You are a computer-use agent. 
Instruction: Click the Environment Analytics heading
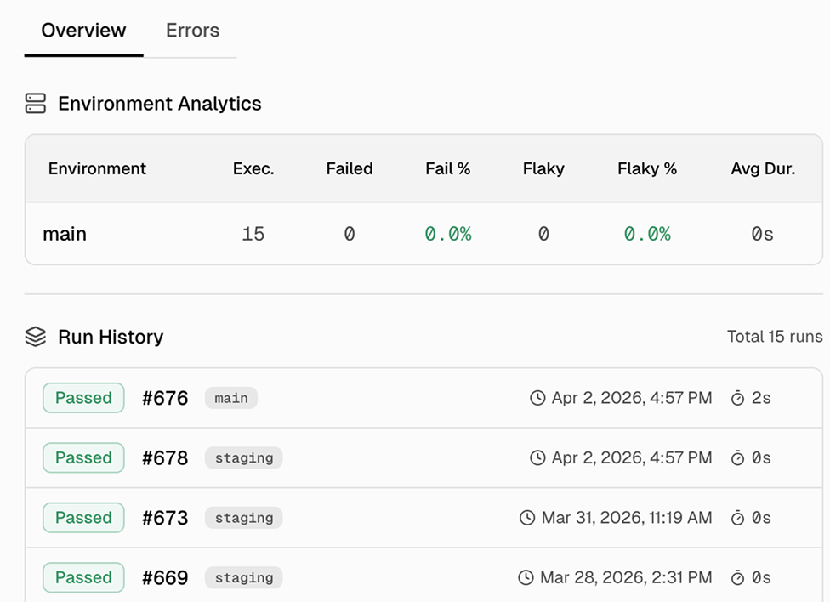pyautogui.click(x=159, y=103)
